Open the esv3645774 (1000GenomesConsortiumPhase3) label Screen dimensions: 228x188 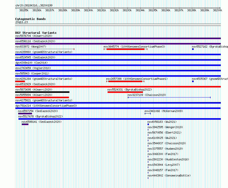134,47
